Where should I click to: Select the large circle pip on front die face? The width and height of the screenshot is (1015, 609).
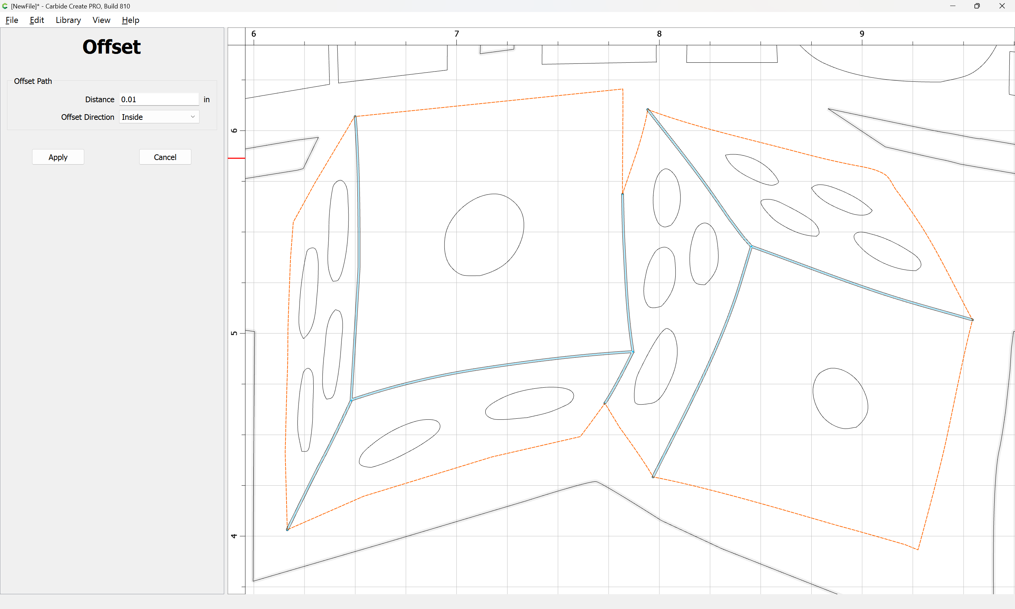tap(484, 235)
